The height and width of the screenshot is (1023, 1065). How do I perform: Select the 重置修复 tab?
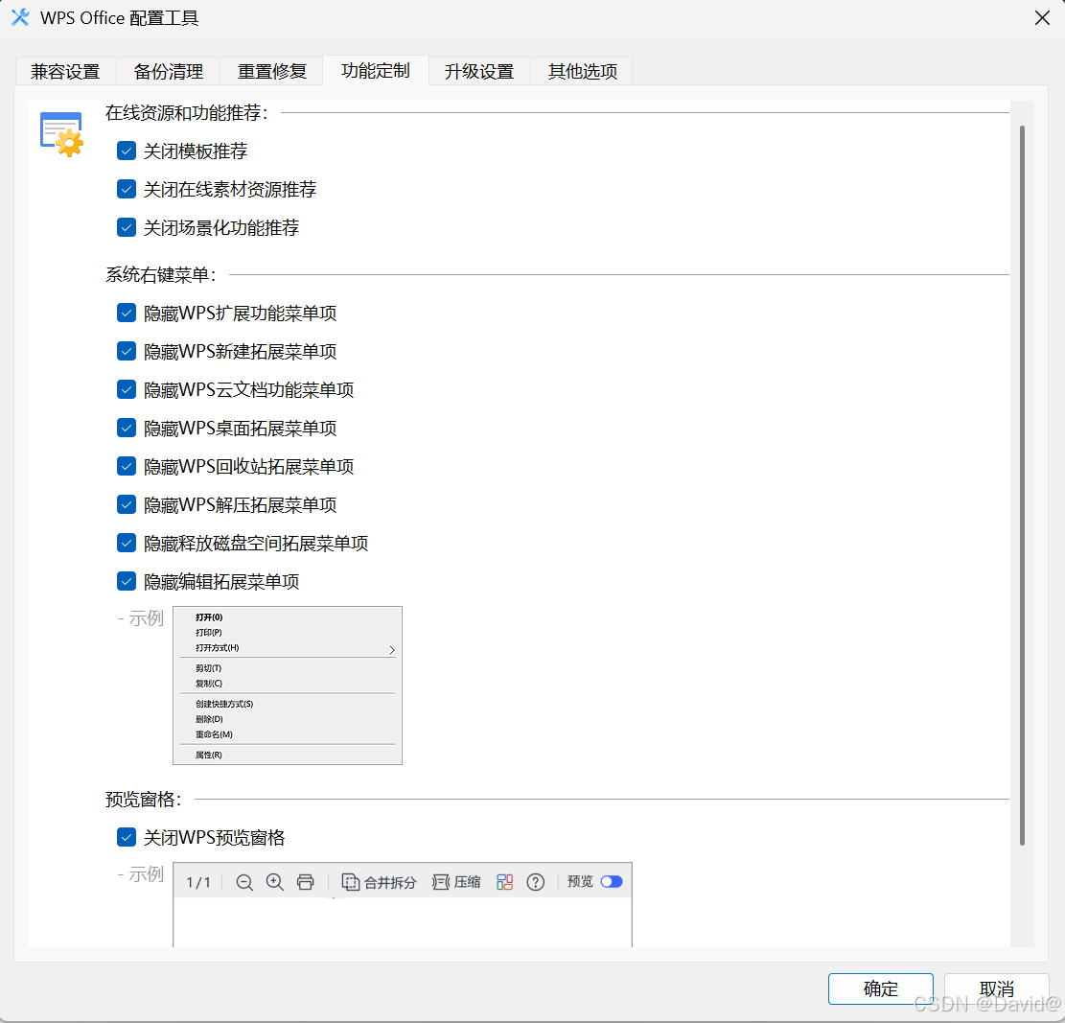271,71
